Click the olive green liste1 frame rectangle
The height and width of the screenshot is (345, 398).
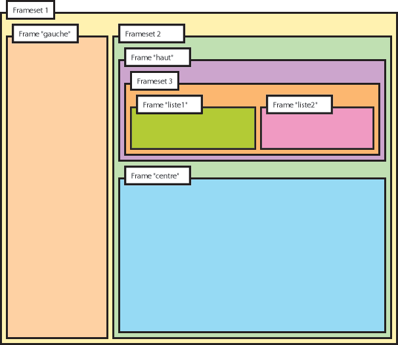click(x=192, y=130)
